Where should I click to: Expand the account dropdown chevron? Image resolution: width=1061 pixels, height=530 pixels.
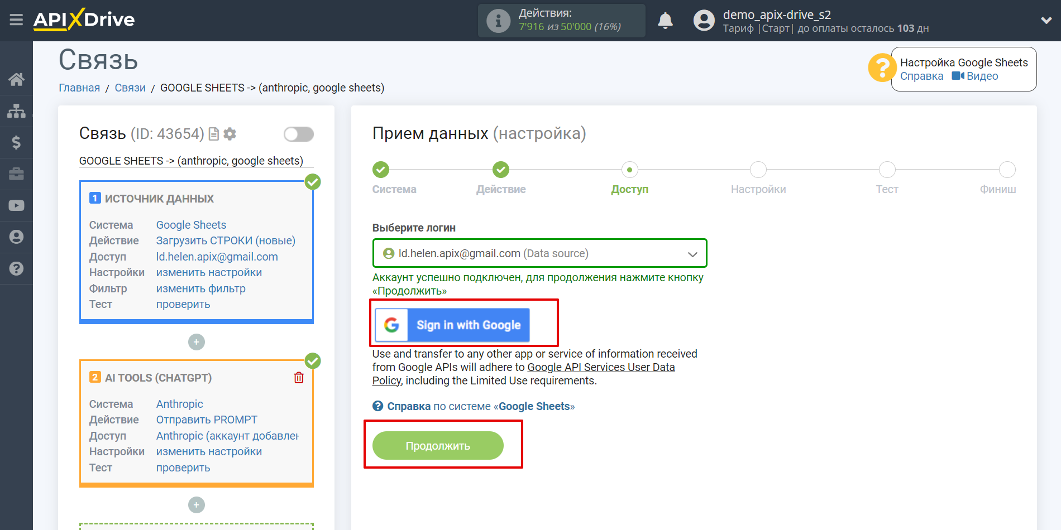[1046, 21]
